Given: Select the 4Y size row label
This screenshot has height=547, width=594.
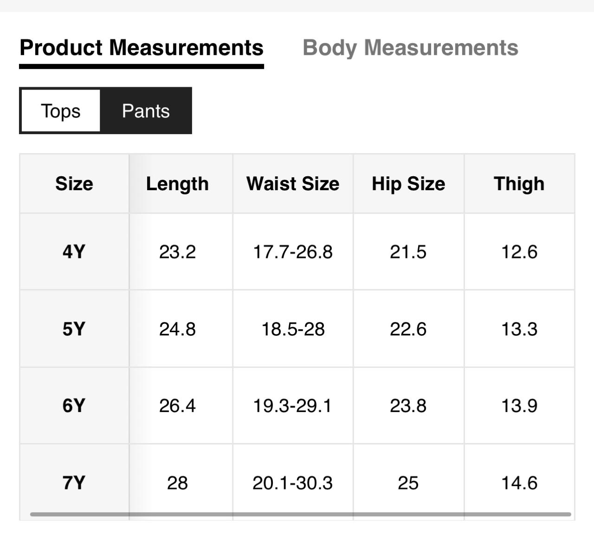Looking at the screenshot, I should pos(74,252).
